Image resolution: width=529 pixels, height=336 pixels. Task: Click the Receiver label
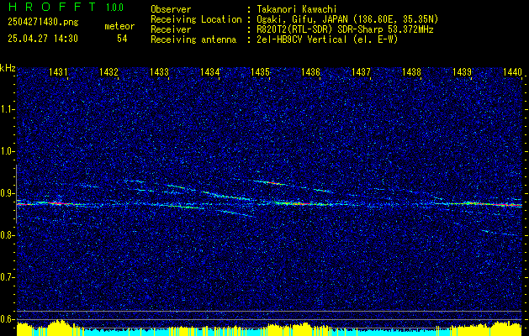coord(171,29)
